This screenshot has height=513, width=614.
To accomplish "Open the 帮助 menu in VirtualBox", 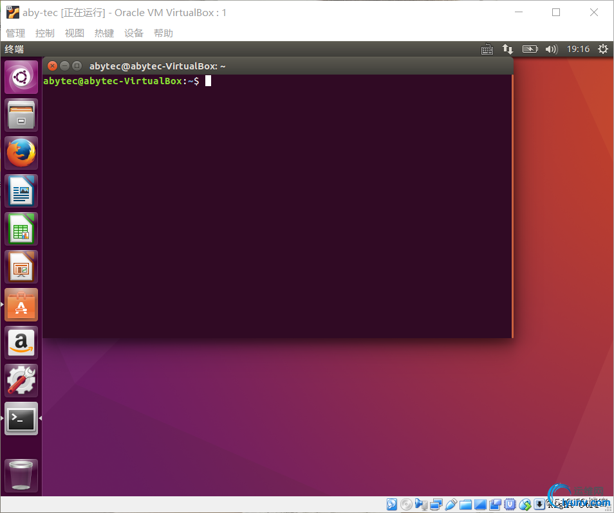I will (163, 33).
